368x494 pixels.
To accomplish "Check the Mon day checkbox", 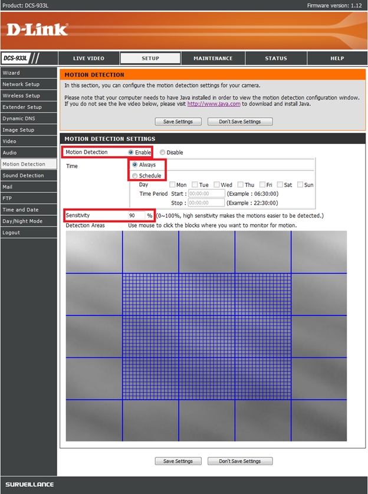I will point(172,185).
